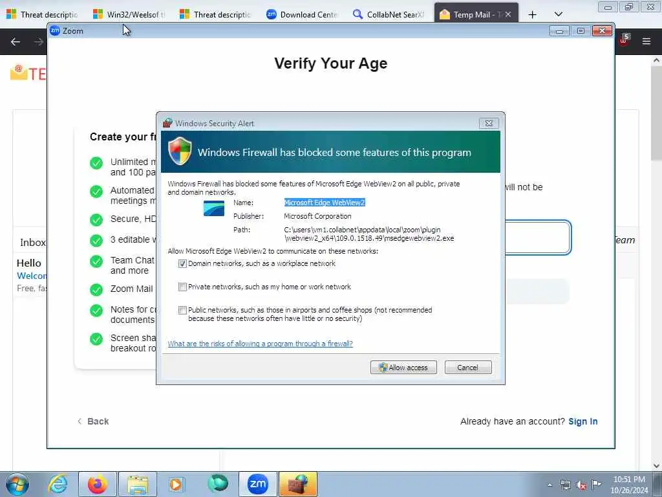
Task: Cancel the Windows Security Alert
Action: [x=468, y=368]
